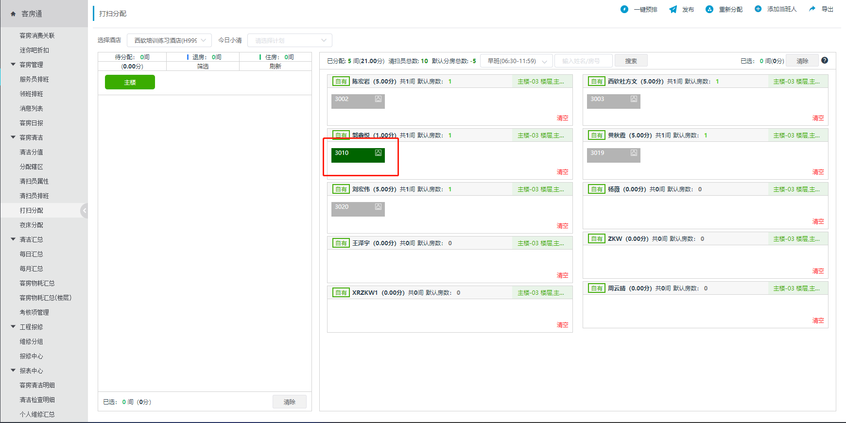846x423 pixels.
Task: Click the one-key pre-arrange (一键预排) icon
Action: tap(624, 9)
